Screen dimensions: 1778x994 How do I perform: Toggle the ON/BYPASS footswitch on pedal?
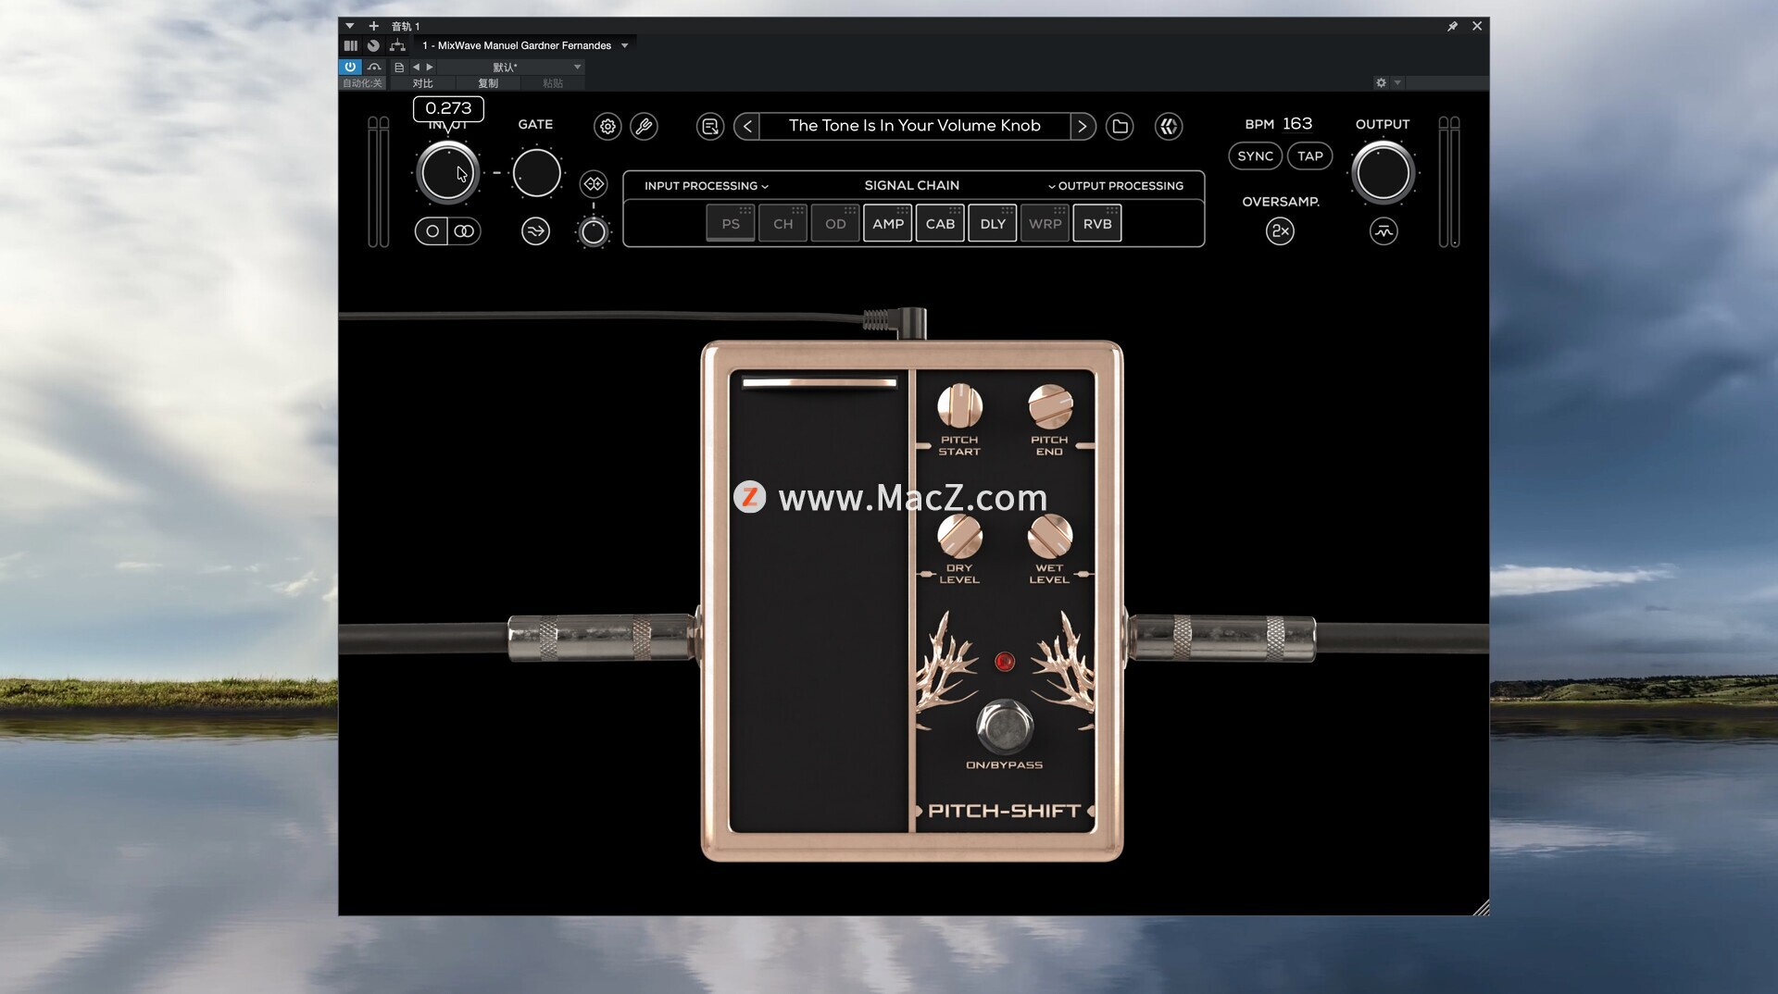[x=1004, y=727]
